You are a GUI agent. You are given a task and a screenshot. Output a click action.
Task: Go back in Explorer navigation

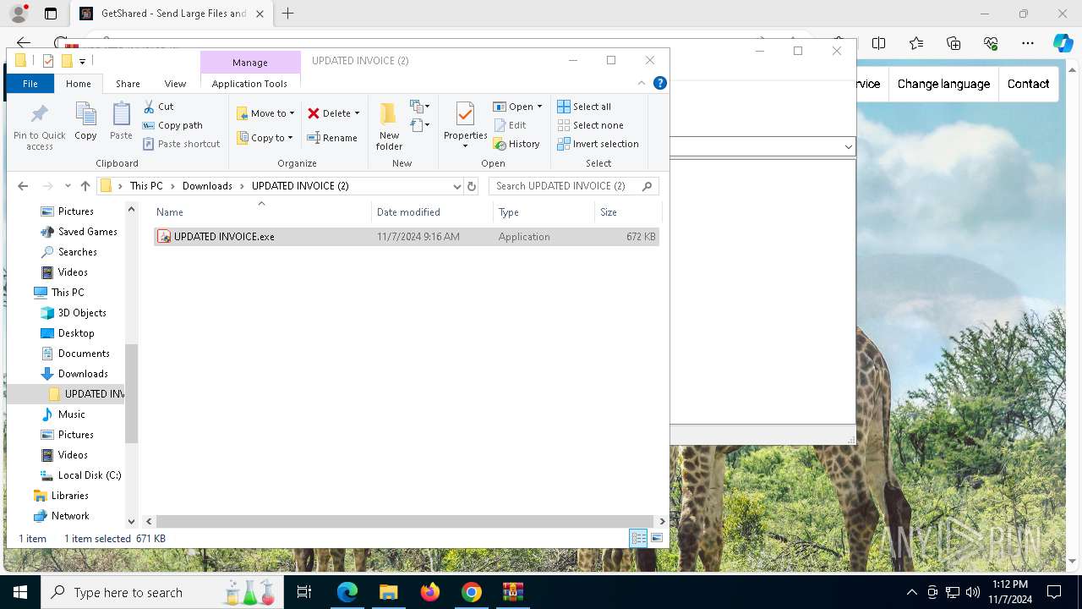pos(23,186)
